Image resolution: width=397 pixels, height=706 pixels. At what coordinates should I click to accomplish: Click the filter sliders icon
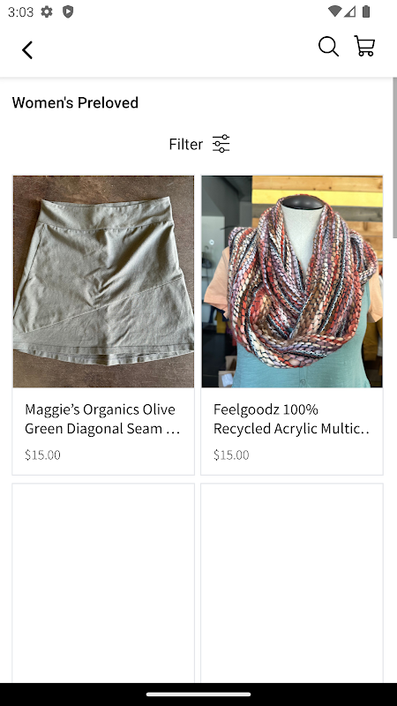(221, 144)
